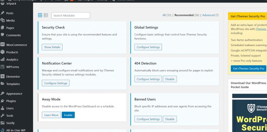This screenshot has width=267, height=132.
Task: Click the Banned Users heading
Action: point(145,99)
